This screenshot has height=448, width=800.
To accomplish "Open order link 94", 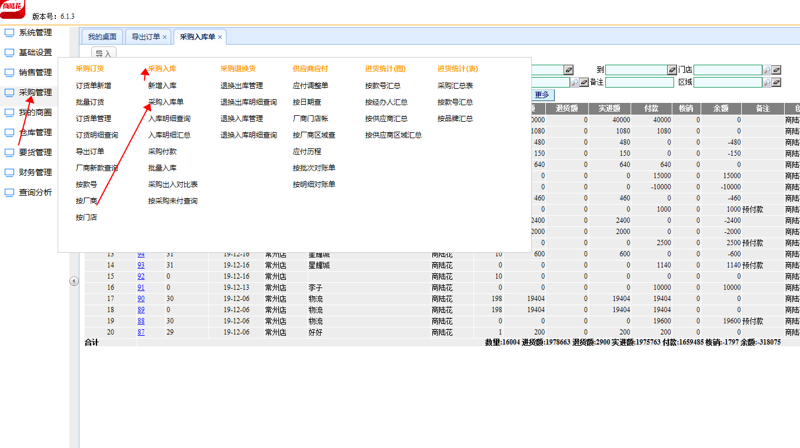I will pyautogui.click(x=141, y=255).
